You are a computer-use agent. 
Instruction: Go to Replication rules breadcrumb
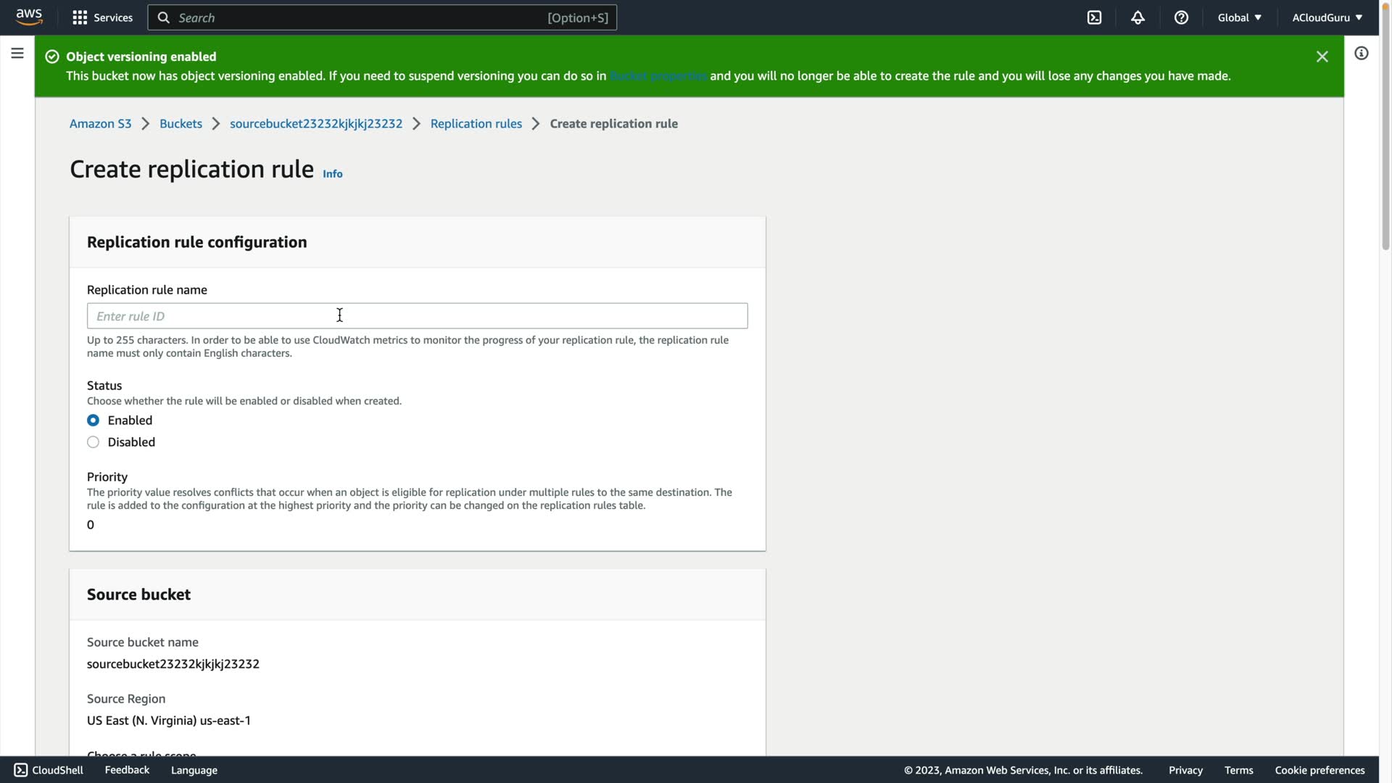pyautogui.click(x=476, y=123)
